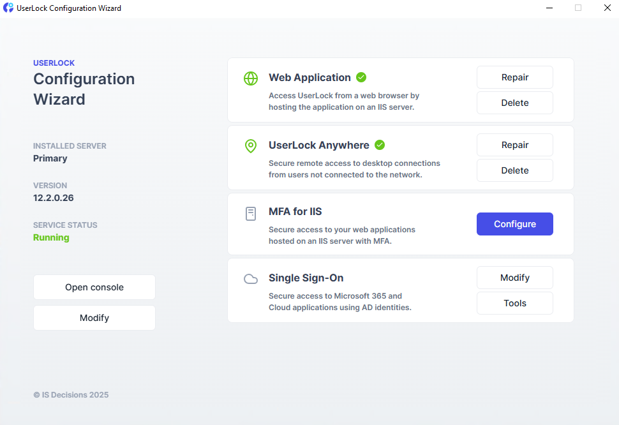
Task: Modify the Single Sign-On settings
Action: [514, 278]
